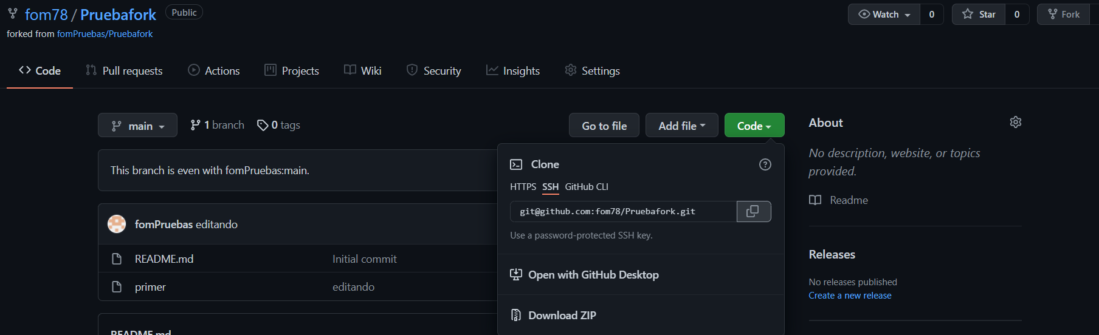Click the fomPruebas avatar image
The image size is (1099, 335).
pyautogui.click(x=117, y=224)
